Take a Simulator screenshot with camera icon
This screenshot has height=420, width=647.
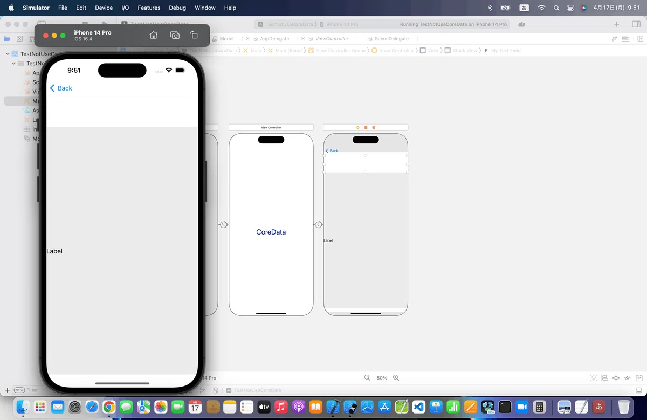(x=175, y=35)
